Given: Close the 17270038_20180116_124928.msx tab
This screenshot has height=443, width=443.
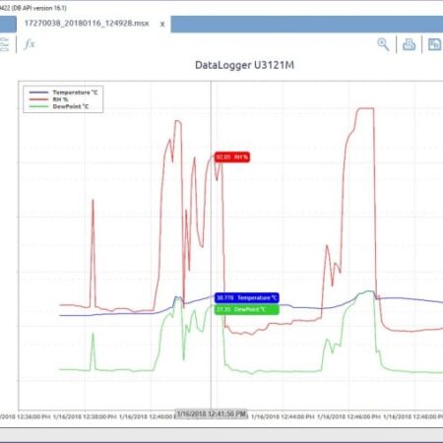Looking at the screenshot, I should [162, 24].
